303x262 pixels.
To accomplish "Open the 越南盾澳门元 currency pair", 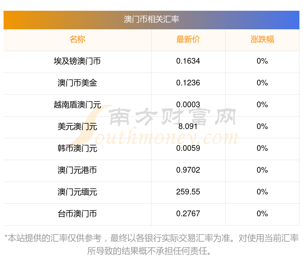I will [77, 105].
